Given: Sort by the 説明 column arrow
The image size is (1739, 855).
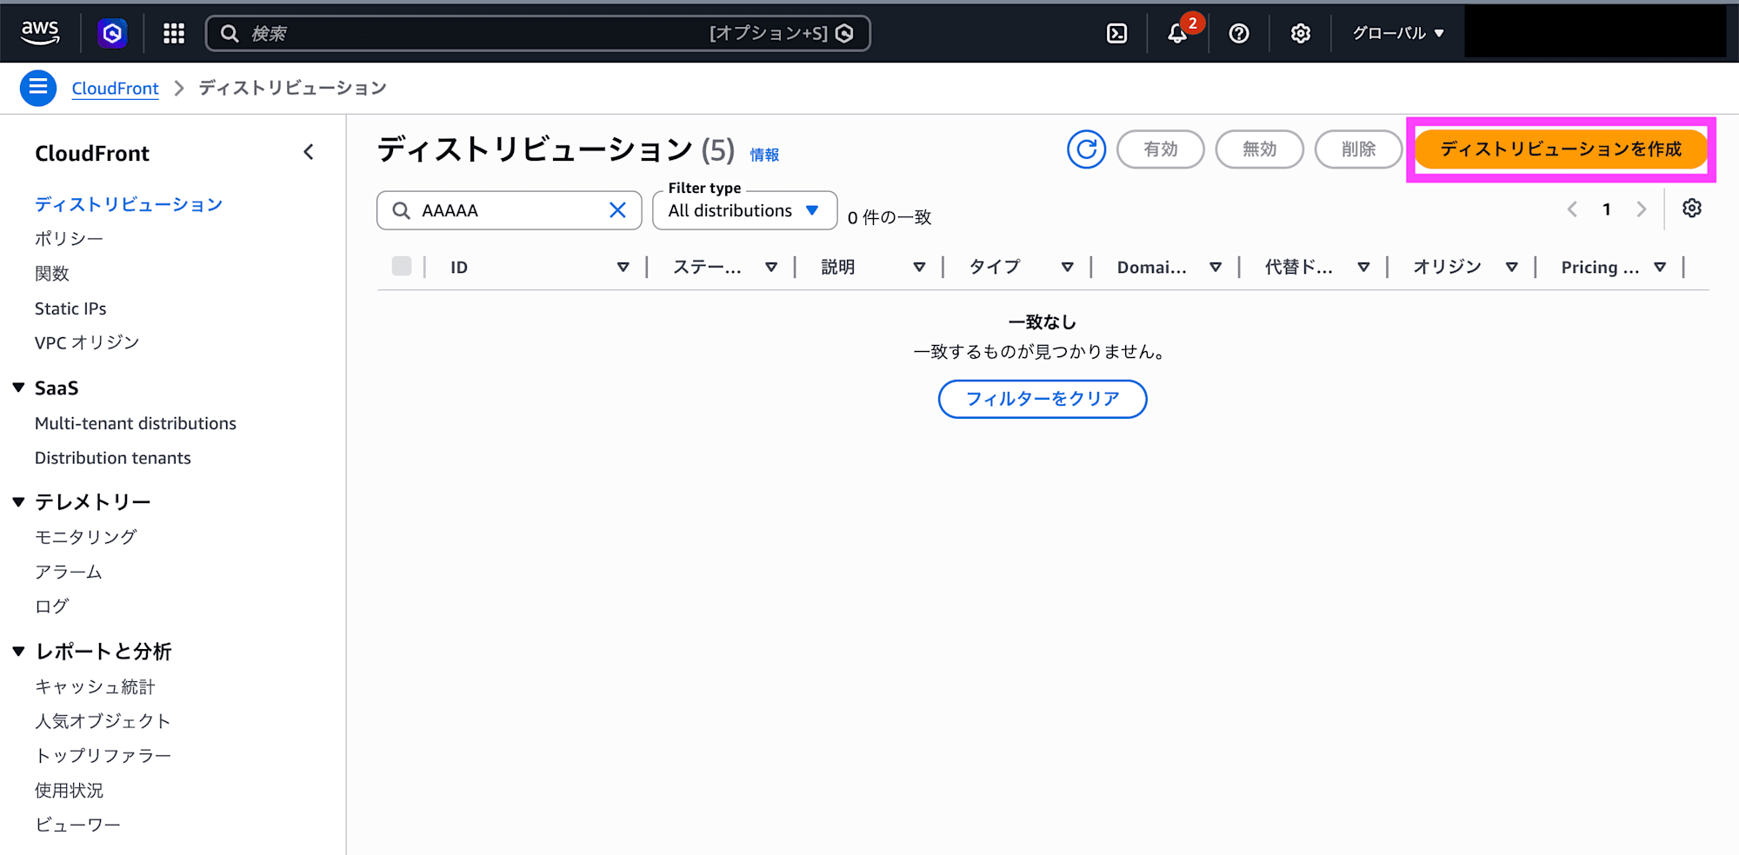Looking at the screenshot, I should [x=919, y=268].
